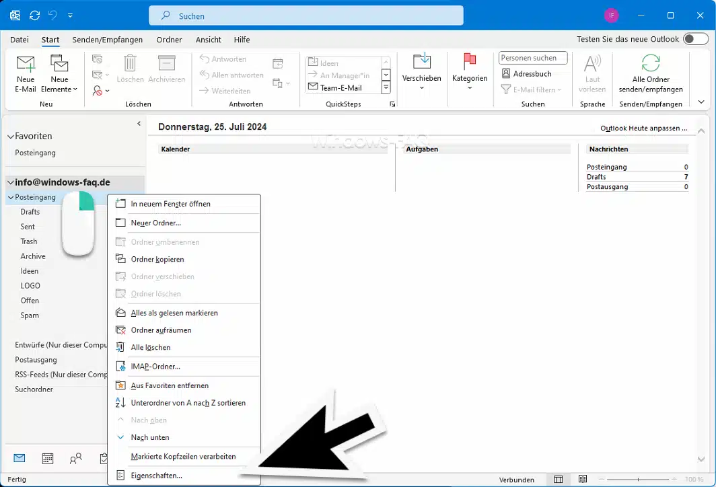Image resolution: width=716 pixels, height=487 pixels.
Task: Click Outlook Heute anpassen link
Action: tap(643, 128)
